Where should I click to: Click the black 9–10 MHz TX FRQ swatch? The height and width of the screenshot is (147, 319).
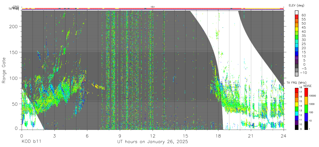click(x=297, y=127)
